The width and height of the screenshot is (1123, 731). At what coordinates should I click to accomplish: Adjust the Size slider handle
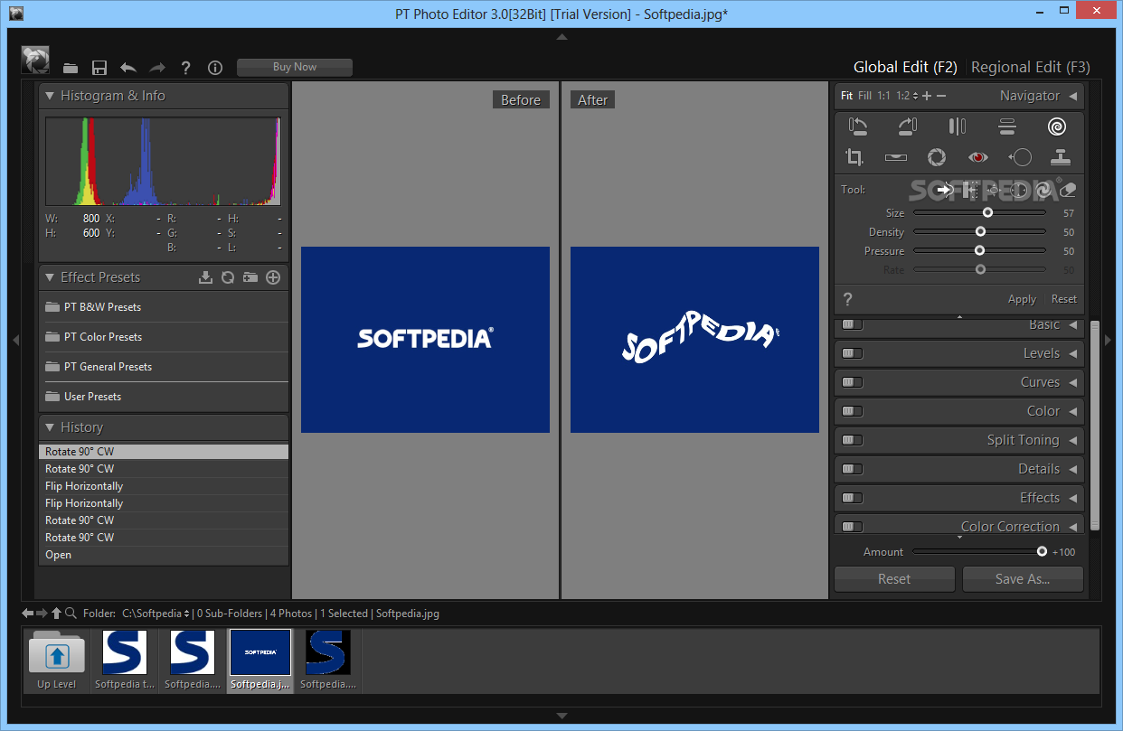[x=987, y=213]
